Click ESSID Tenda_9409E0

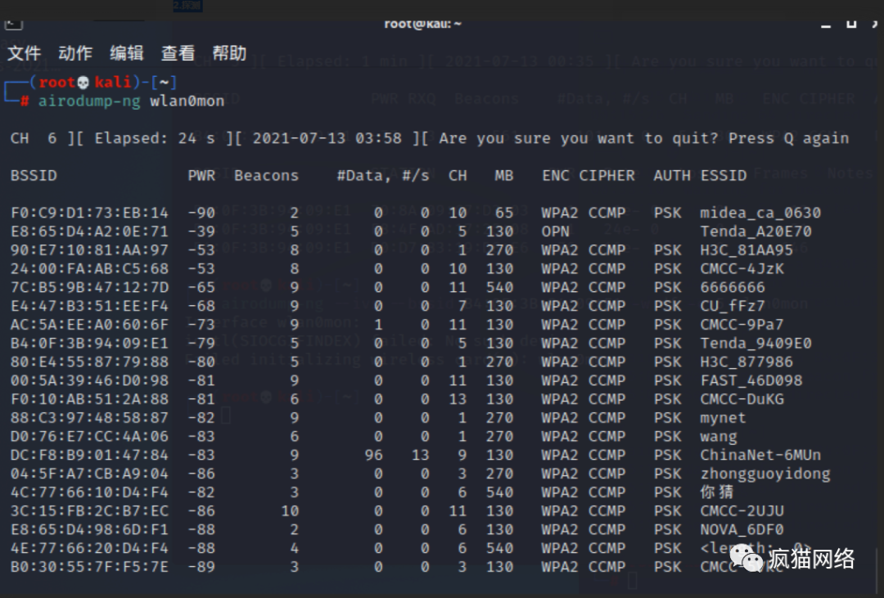coord(756,343)
